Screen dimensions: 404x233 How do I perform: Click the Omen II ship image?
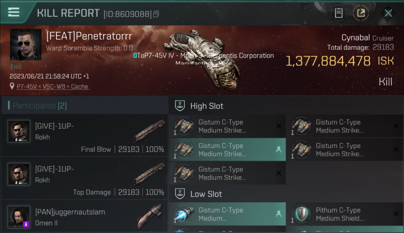click(149, 217)
